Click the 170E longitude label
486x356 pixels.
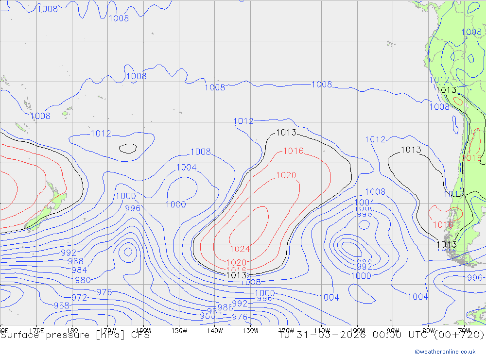point(36,331)
